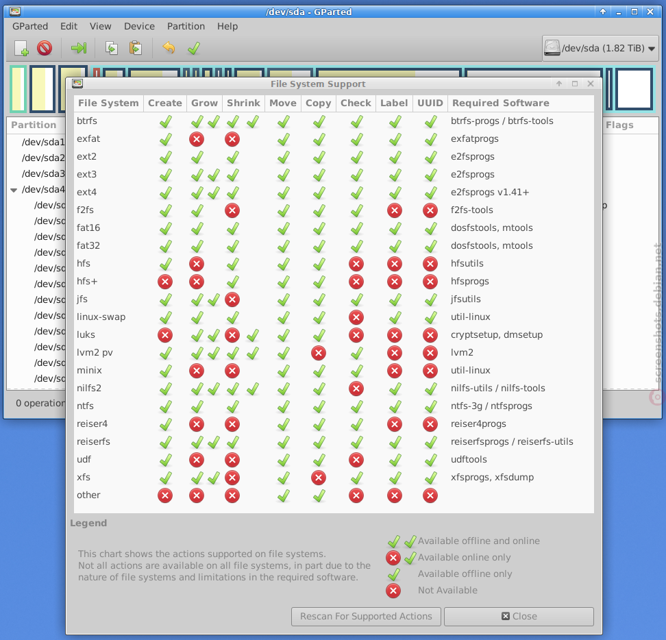Click the Available offline only legend checkmark

394,575
